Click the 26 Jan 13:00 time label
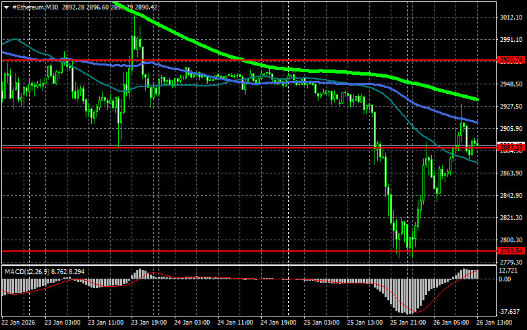This screenshot has height=330, width=527. 495,323
